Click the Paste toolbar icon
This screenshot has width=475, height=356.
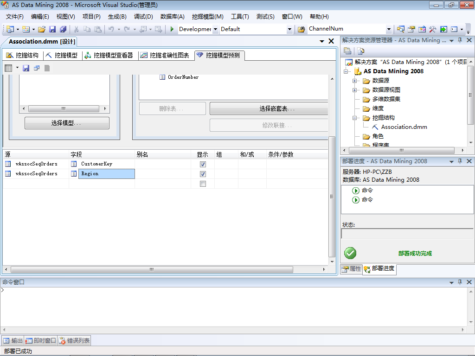click(97, 29)
